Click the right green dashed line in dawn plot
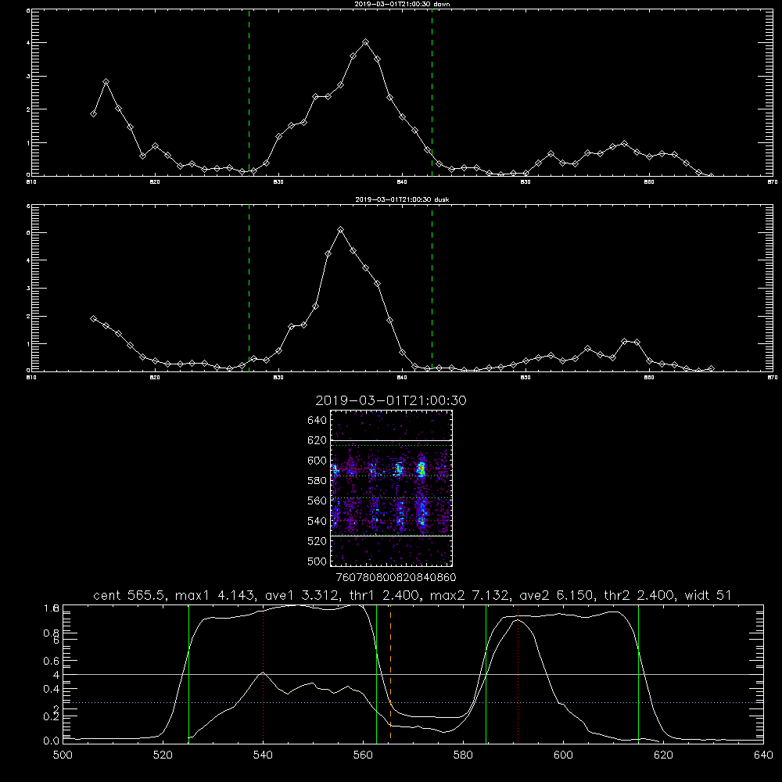Viewport: 782px width, 782px height. click(432, 92)
